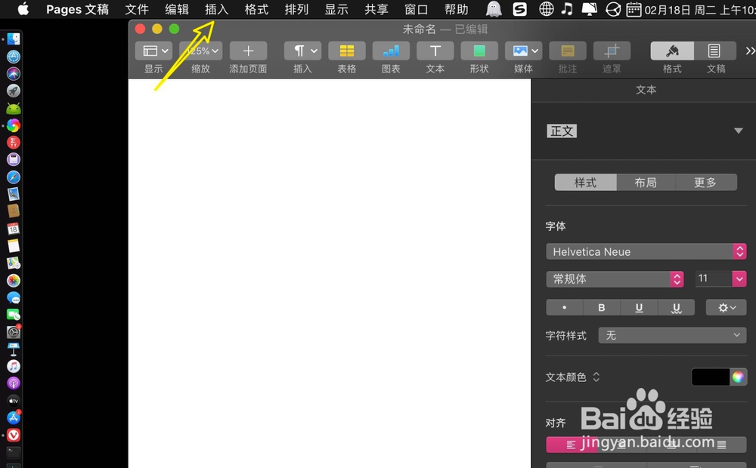Click the 正文 style name button
This screenshot has width=756, height=468.
pos(562,131)
